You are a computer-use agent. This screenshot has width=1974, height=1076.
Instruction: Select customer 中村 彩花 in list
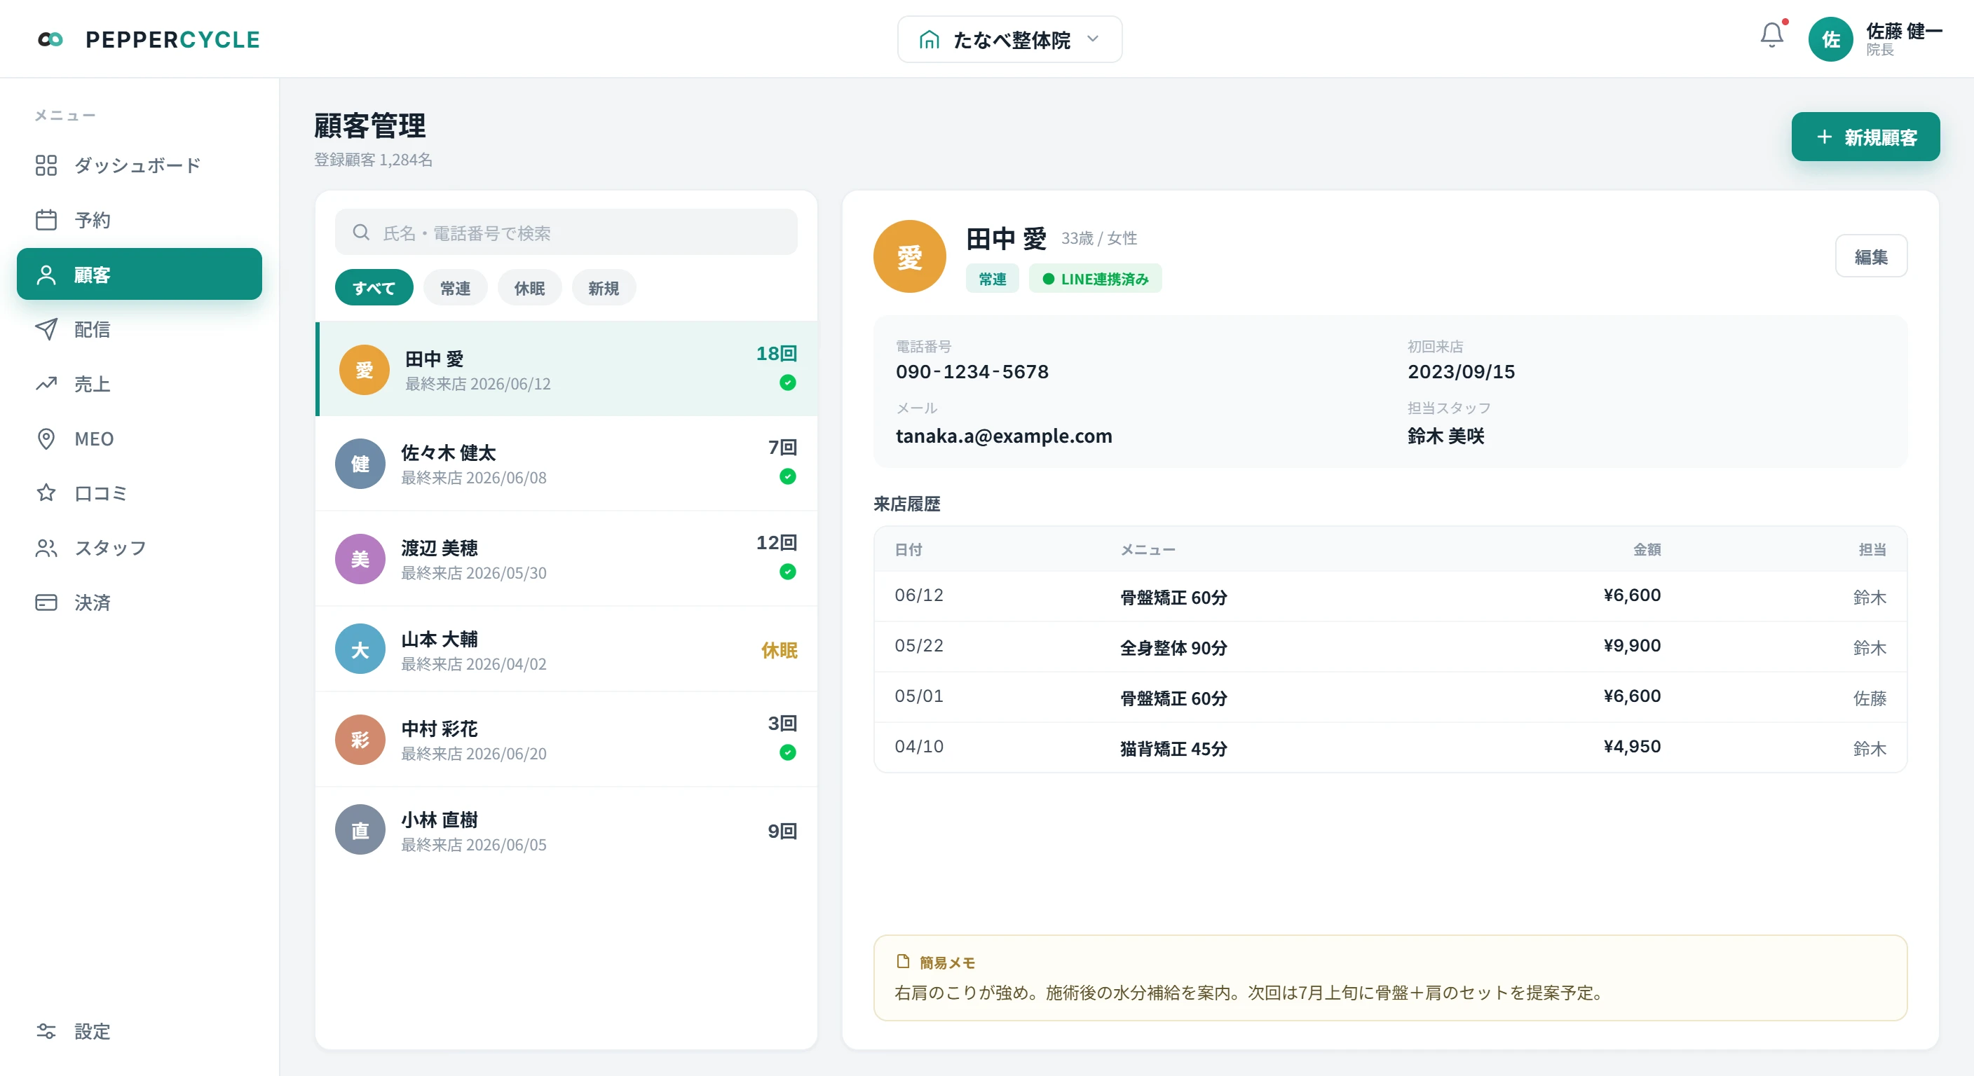(x=566, y=740)
